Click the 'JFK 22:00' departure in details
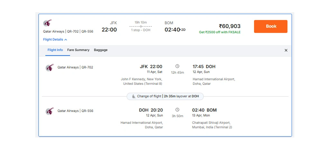 151,67
